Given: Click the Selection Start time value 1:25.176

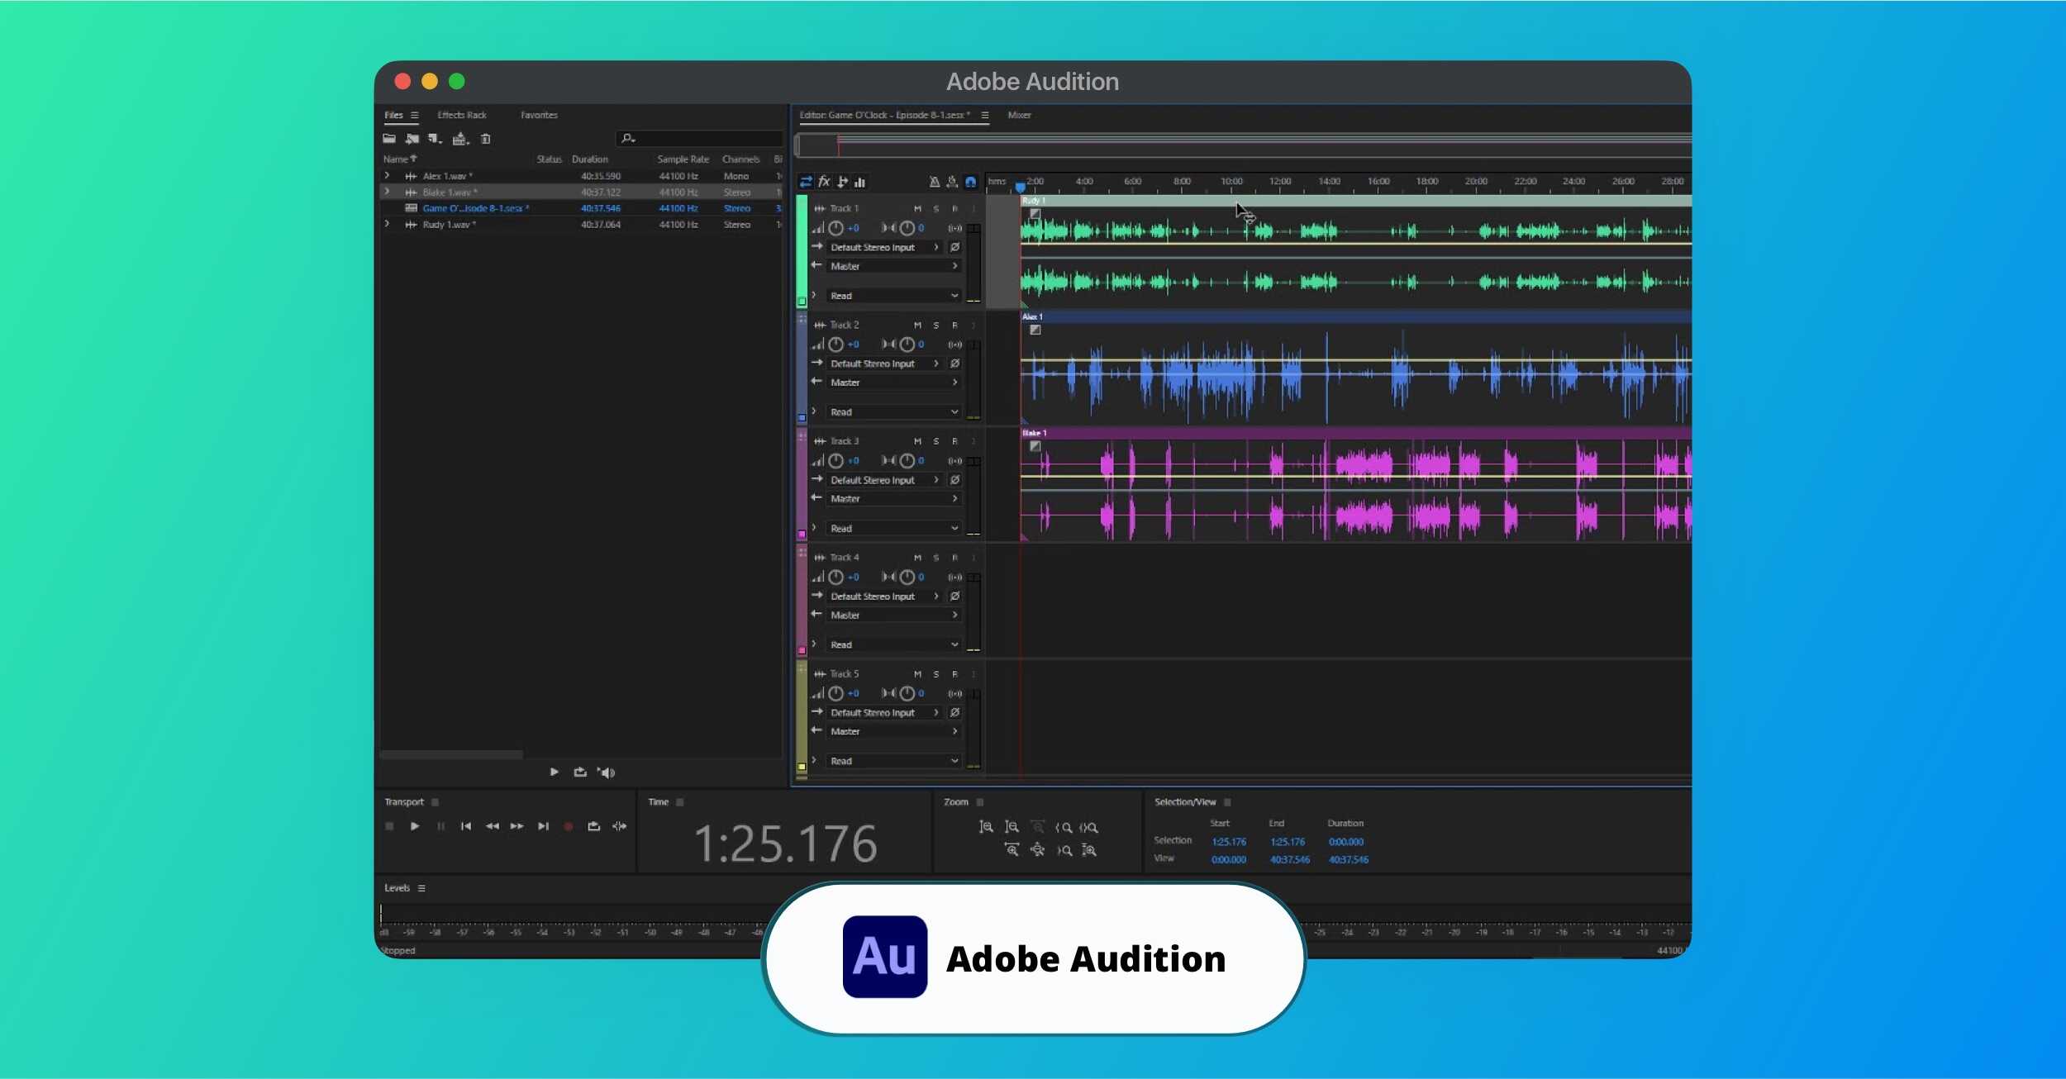Looking at the screenshot, I should point(1229,843).
